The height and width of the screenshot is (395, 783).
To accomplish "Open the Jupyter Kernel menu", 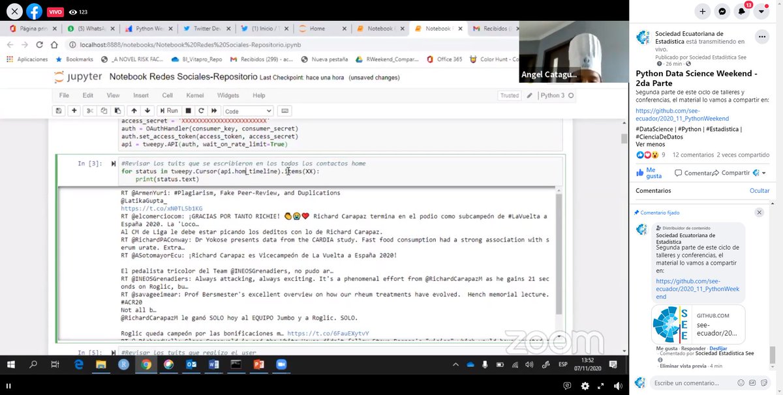I will [195, 95].
